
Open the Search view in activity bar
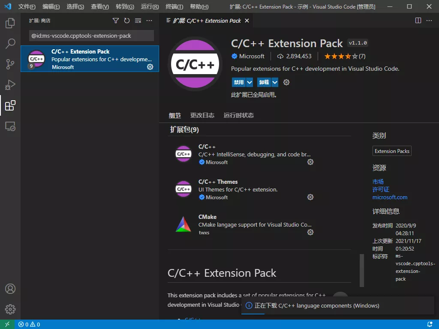pos(10,44)
